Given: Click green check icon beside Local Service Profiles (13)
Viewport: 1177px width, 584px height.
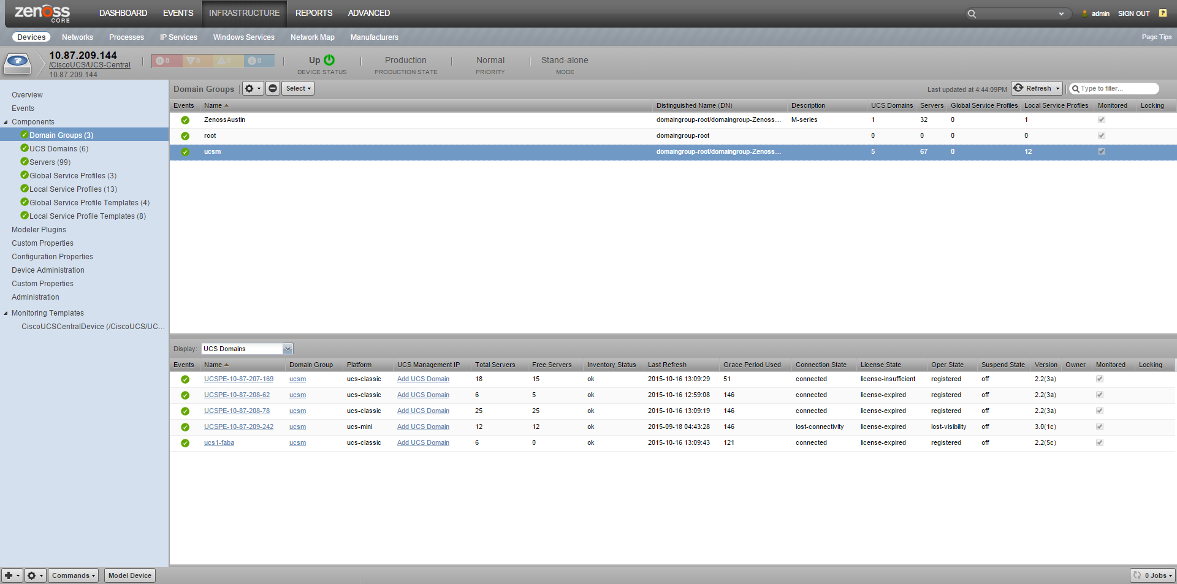Looking at the screenshot, I should click(x=25, y=189).
